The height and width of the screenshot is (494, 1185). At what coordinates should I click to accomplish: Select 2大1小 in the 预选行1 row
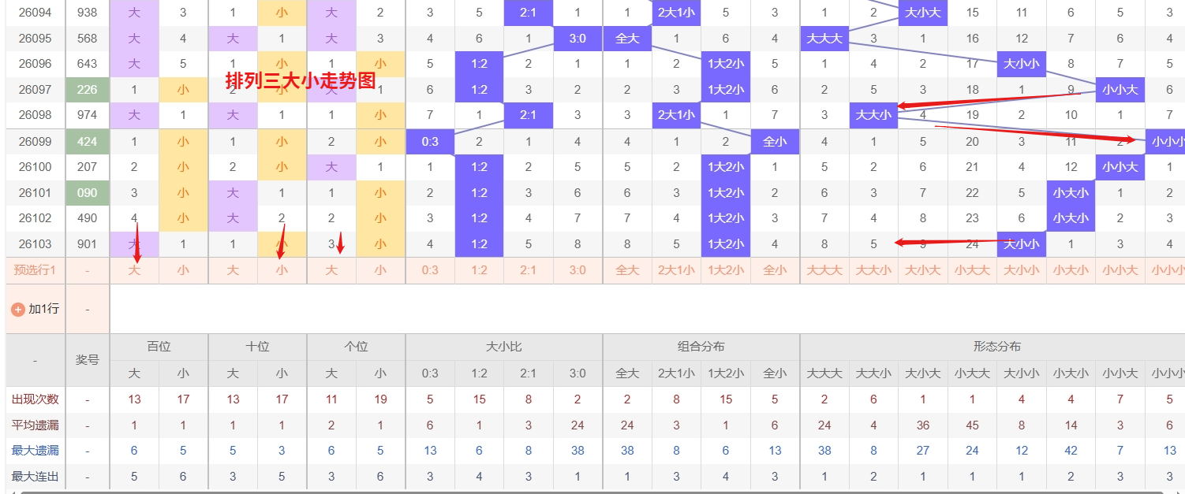(x=676, y=270)
